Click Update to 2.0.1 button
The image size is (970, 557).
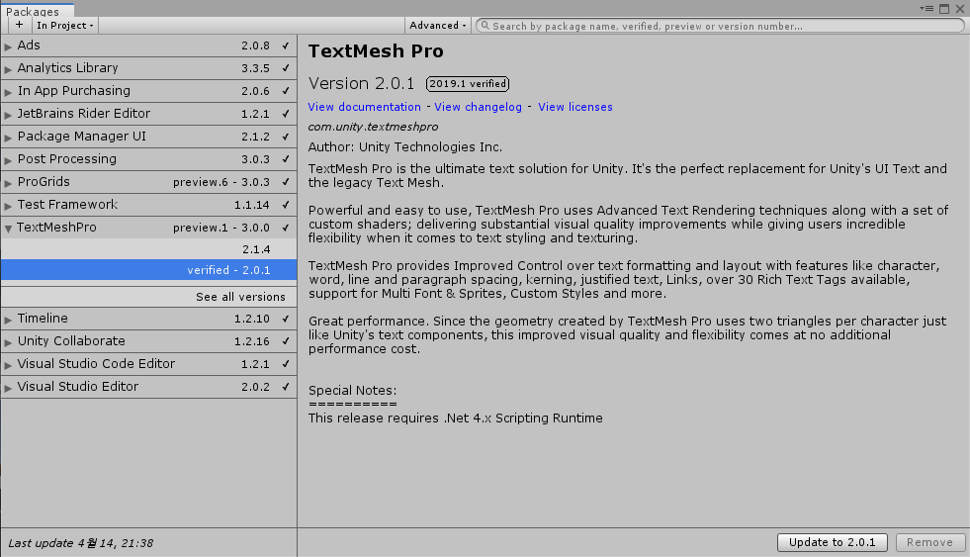pyautogui.click(x=832, y=542)
